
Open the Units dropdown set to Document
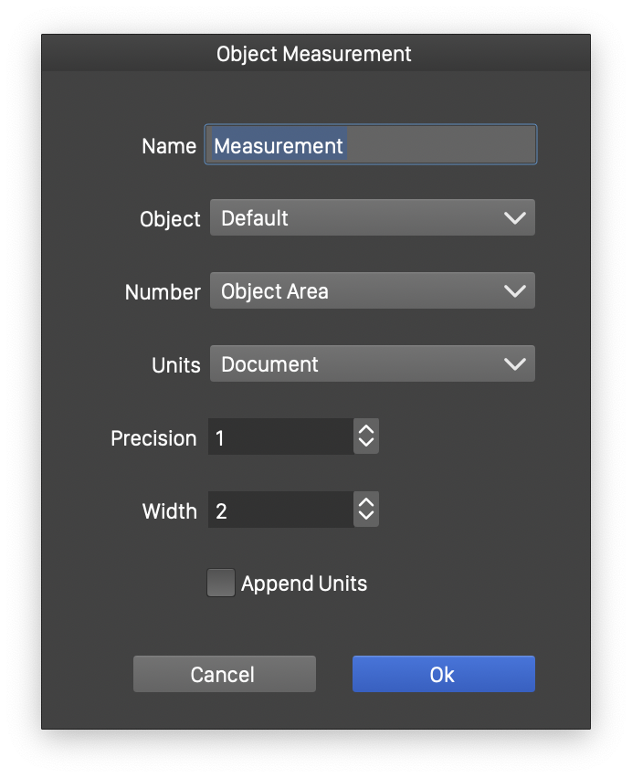point(372,364)
